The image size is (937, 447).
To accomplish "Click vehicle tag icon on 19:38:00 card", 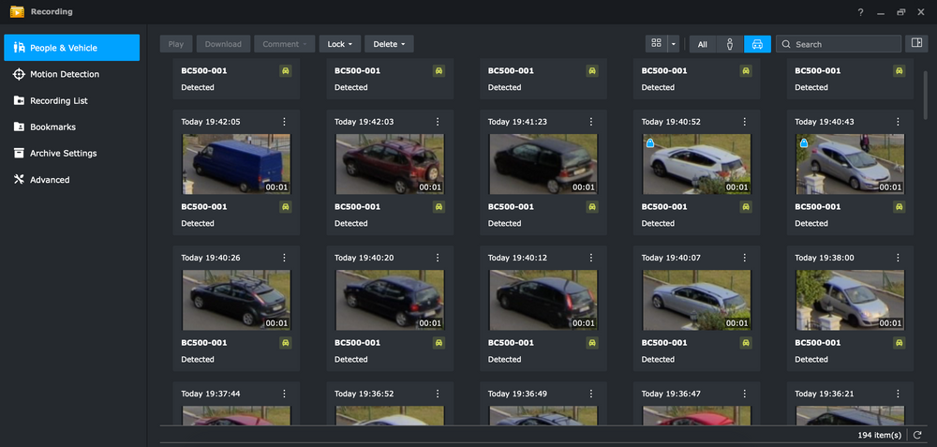I will point(899,343).
